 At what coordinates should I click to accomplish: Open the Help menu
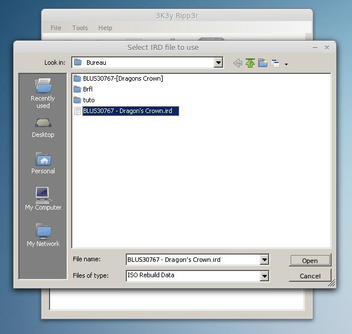105,28
